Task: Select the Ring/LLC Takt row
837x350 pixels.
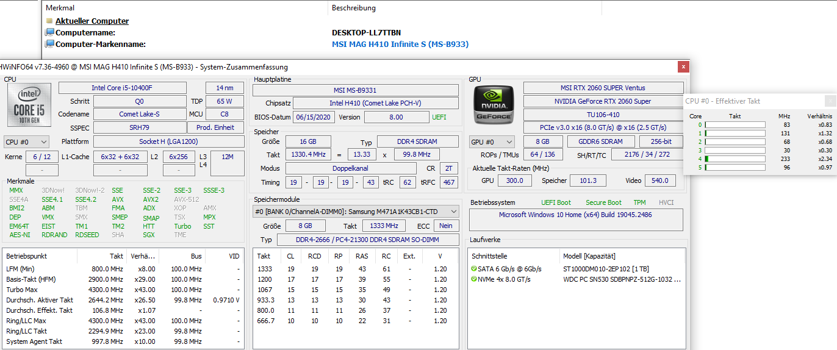Action: click(x=123, y=331)
